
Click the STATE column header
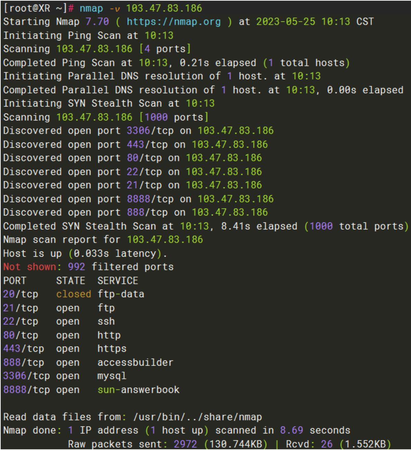[70, 281]
